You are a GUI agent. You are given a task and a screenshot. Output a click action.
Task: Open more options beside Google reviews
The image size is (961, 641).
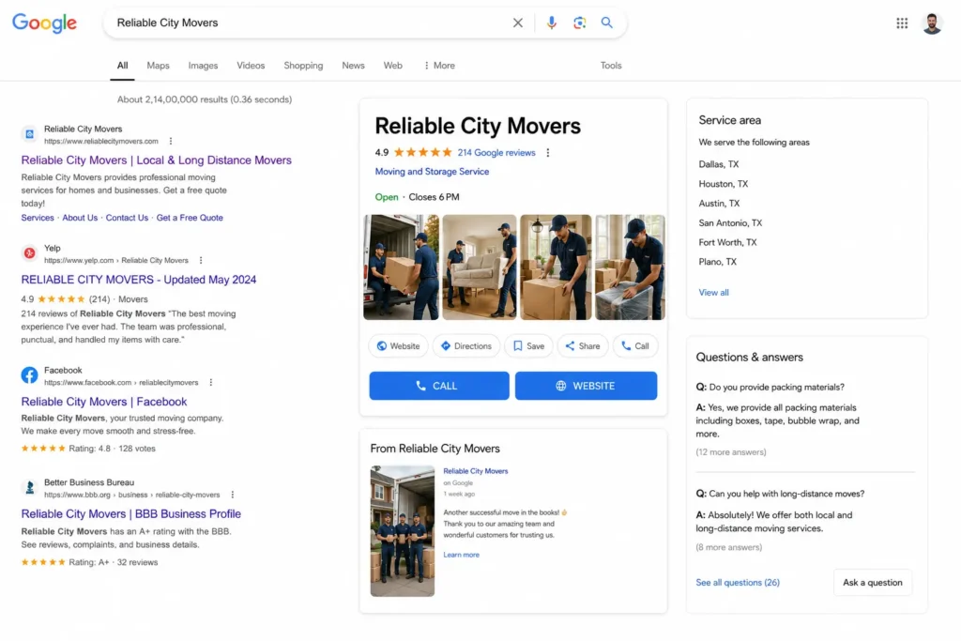pyautogui.click(x=548, y=153)
